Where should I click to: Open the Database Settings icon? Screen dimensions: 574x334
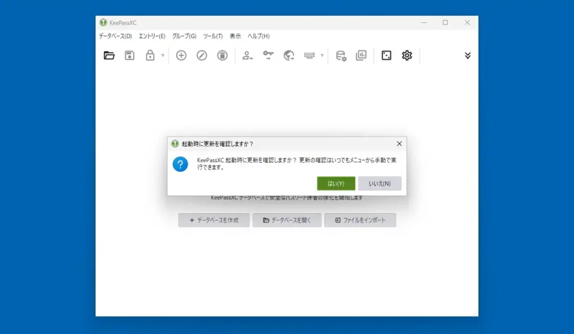(x=341, y=55)
